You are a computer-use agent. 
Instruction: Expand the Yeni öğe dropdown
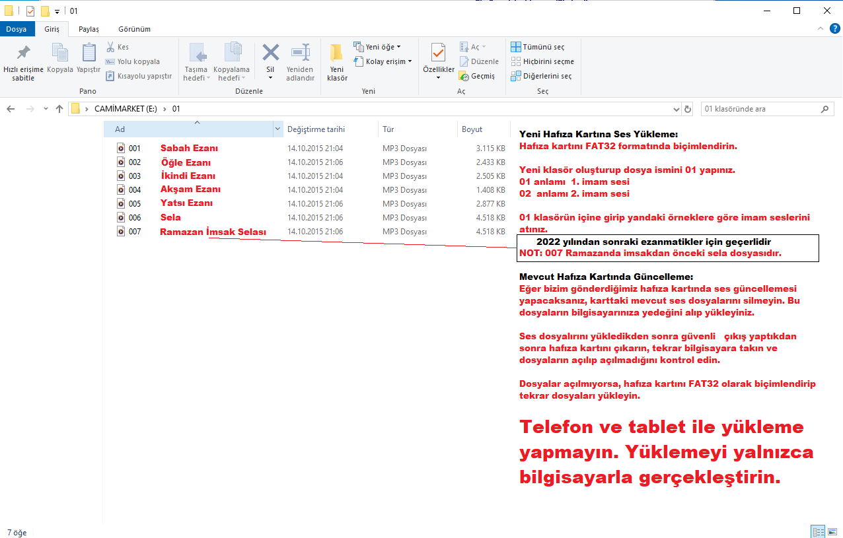(x=377, y=47)
